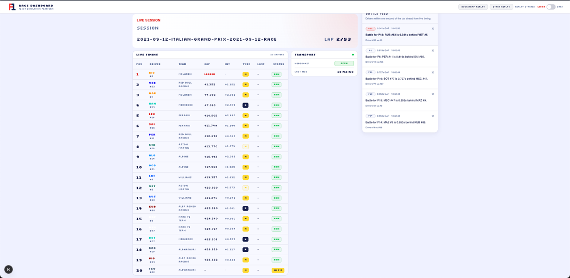Click the Last Msg time 18:42:50
The height and width of the screenshot is (278, 570).
click(x=345, y=72)
